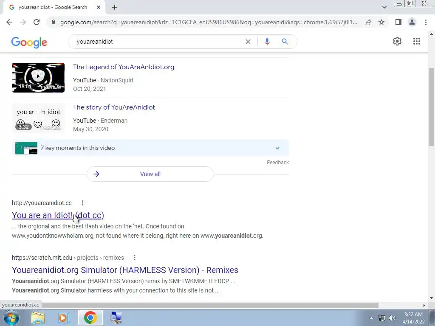Screen dimensions: 435x326
Task: Share this page from address bar
Action: click(x=368, y=22)
